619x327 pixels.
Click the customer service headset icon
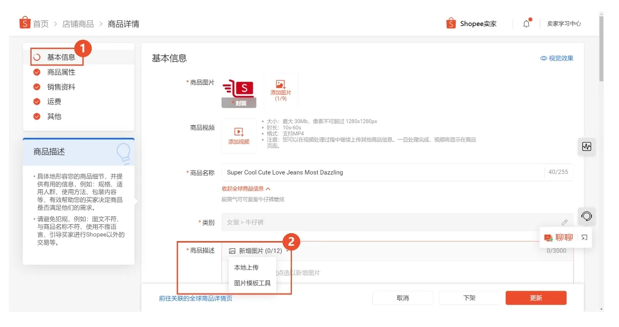click(x=586, y=216)
